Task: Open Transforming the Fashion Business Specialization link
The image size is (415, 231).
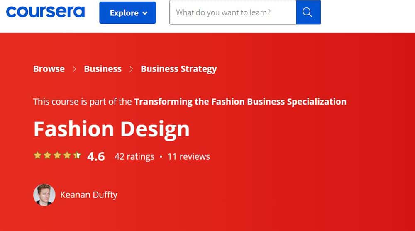Action: 240,102
